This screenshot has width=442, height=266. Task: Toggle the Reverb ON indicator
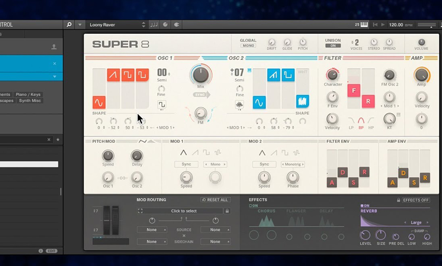(x=365, y=206)
